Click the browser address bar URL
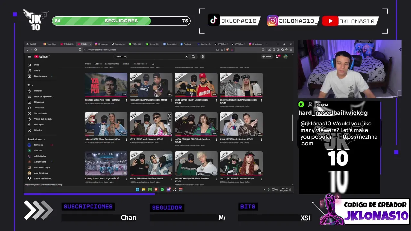The image size is (411, 231). (102, 50)
